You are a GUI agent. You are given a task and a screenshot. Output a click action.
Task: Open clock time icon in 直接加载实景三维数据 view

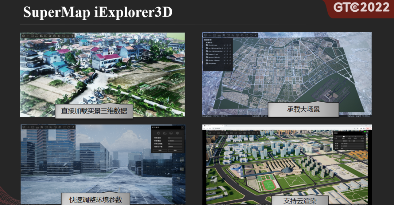point(54,36)
